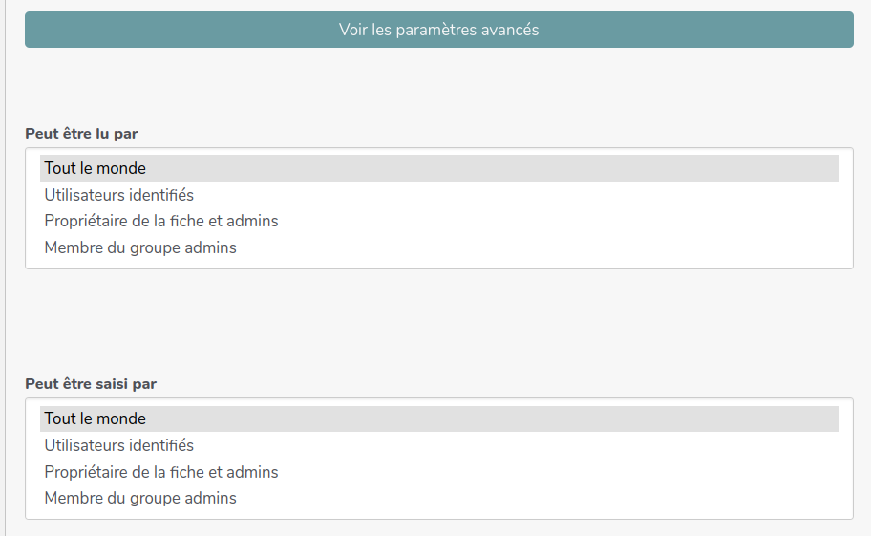
Task: Restrict reading to the admins group member option
Action: 140,248
